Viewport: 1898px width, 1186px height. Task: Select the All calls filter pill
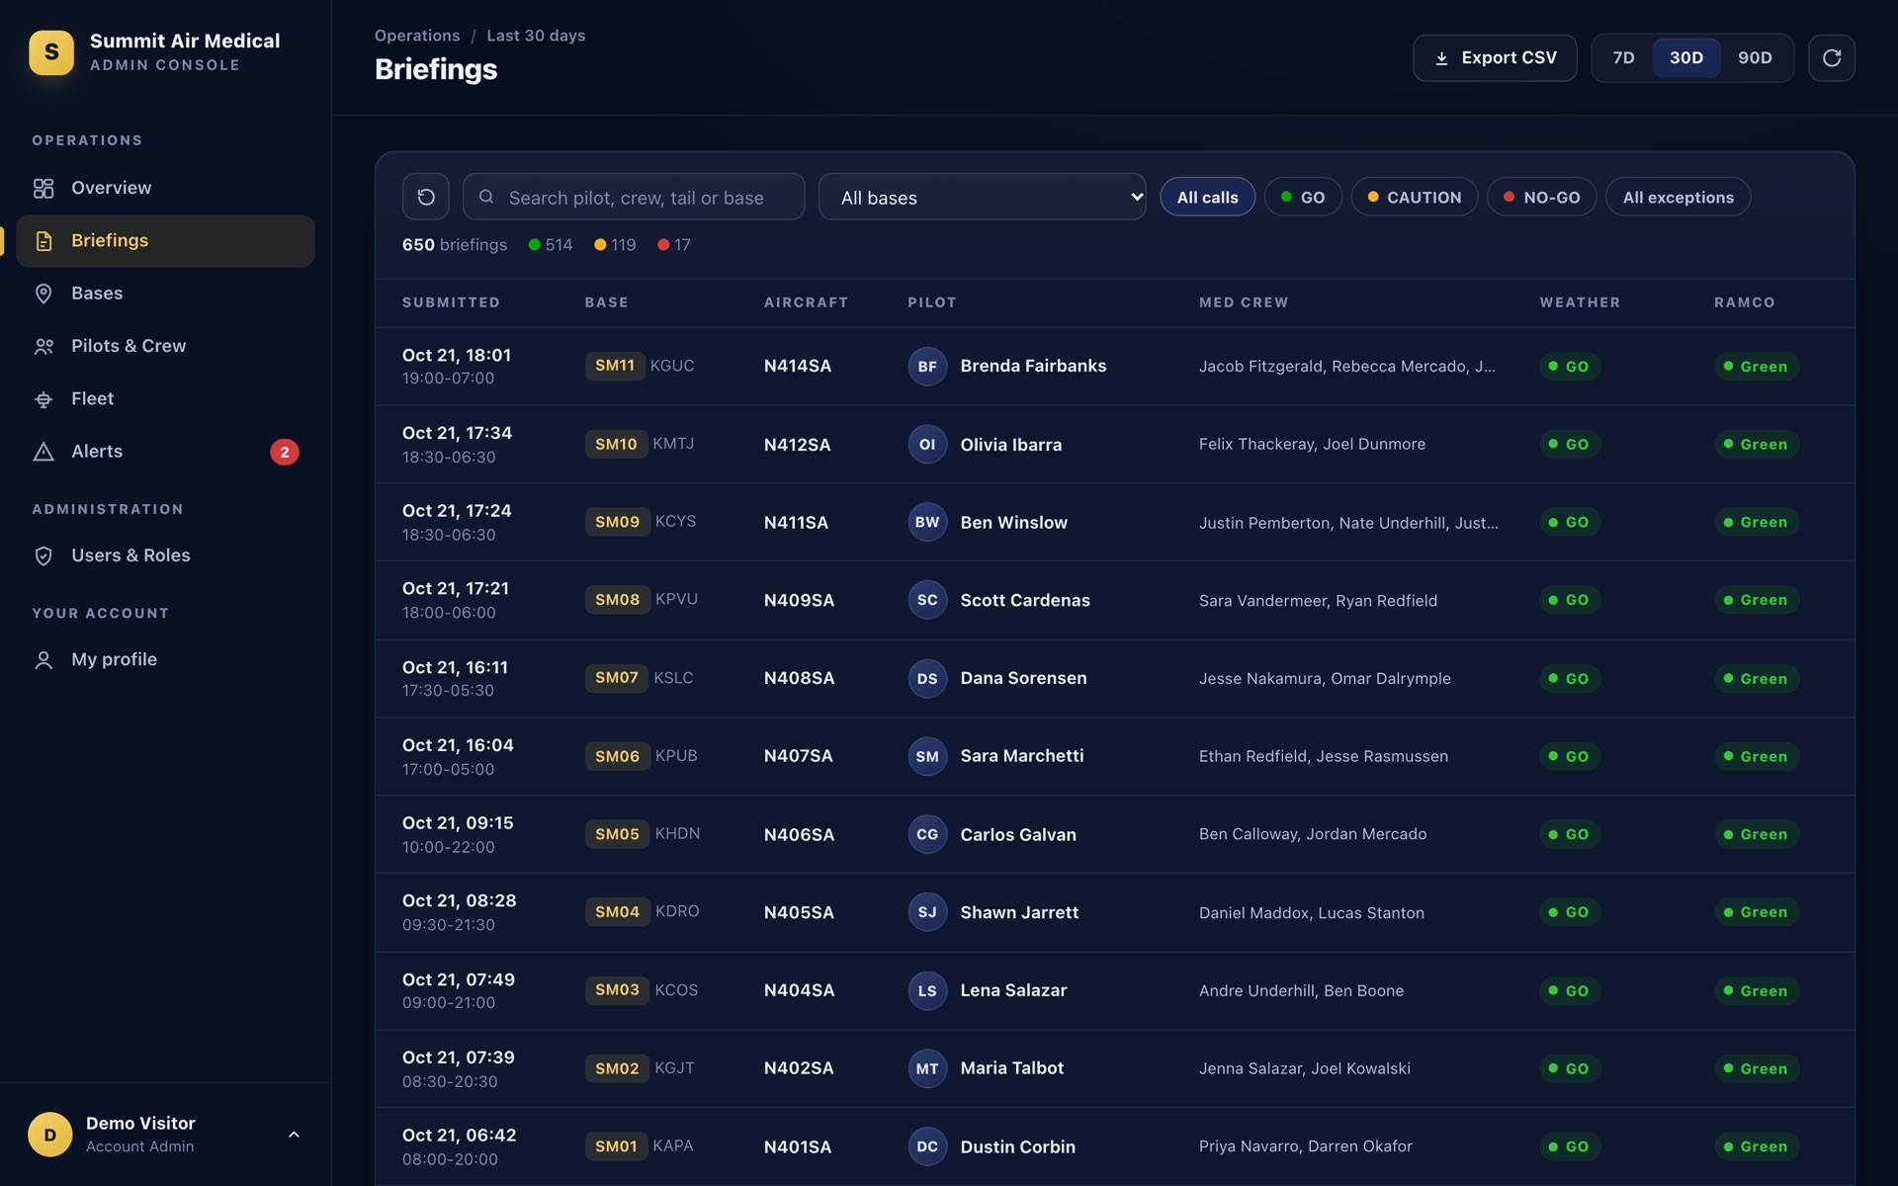coord(1207,197)
